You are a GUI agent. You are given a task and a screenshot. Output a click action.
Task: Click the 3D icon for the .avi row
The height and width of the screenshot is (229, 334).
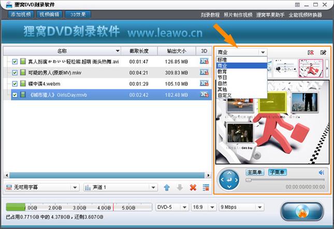(204, 62)
